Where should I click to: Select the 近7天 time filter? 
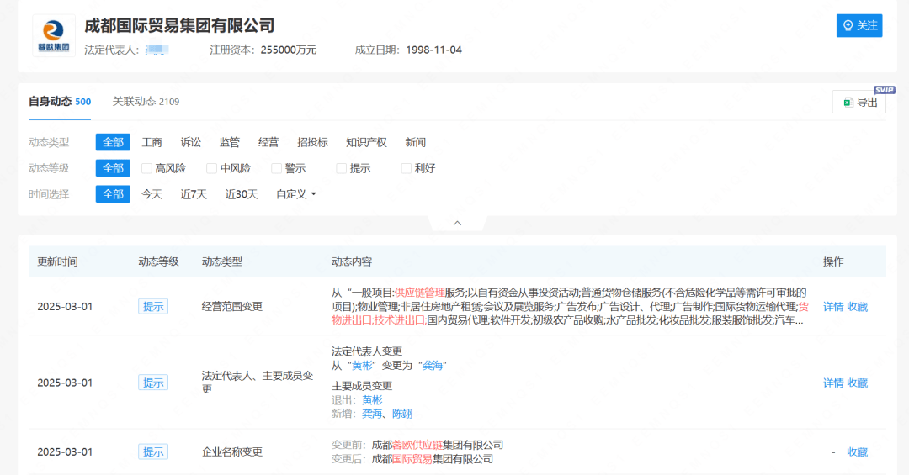193,194
